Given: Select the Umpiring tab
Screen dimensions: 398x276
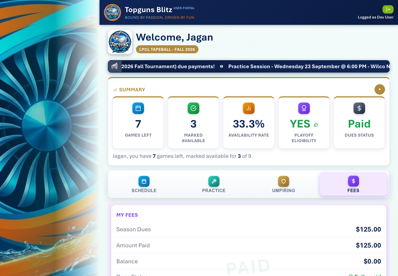Looking at the screenshot, I should pyautogui.click(x=284, y=184).
